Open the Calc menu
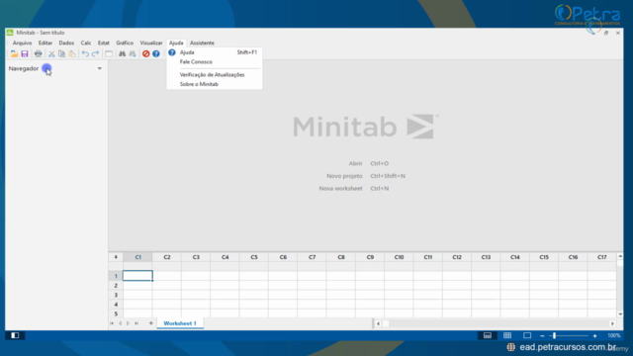The image size is (633, 356). point(86,43)
